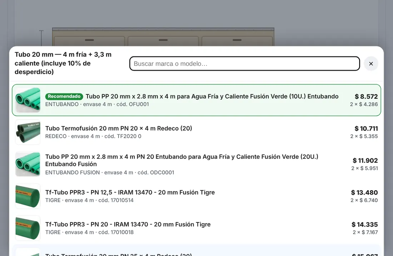Click the Tigre PN 20 tube image
Screen dimensions: 393x256
(28, 228)
